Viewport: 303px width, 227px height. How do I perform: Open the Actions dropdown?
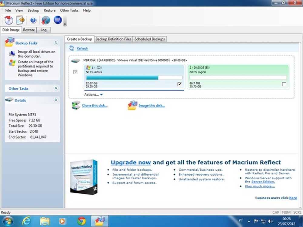93,94
